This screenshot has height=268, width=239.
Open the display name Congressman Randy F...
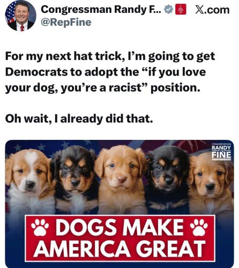(101, 10)
